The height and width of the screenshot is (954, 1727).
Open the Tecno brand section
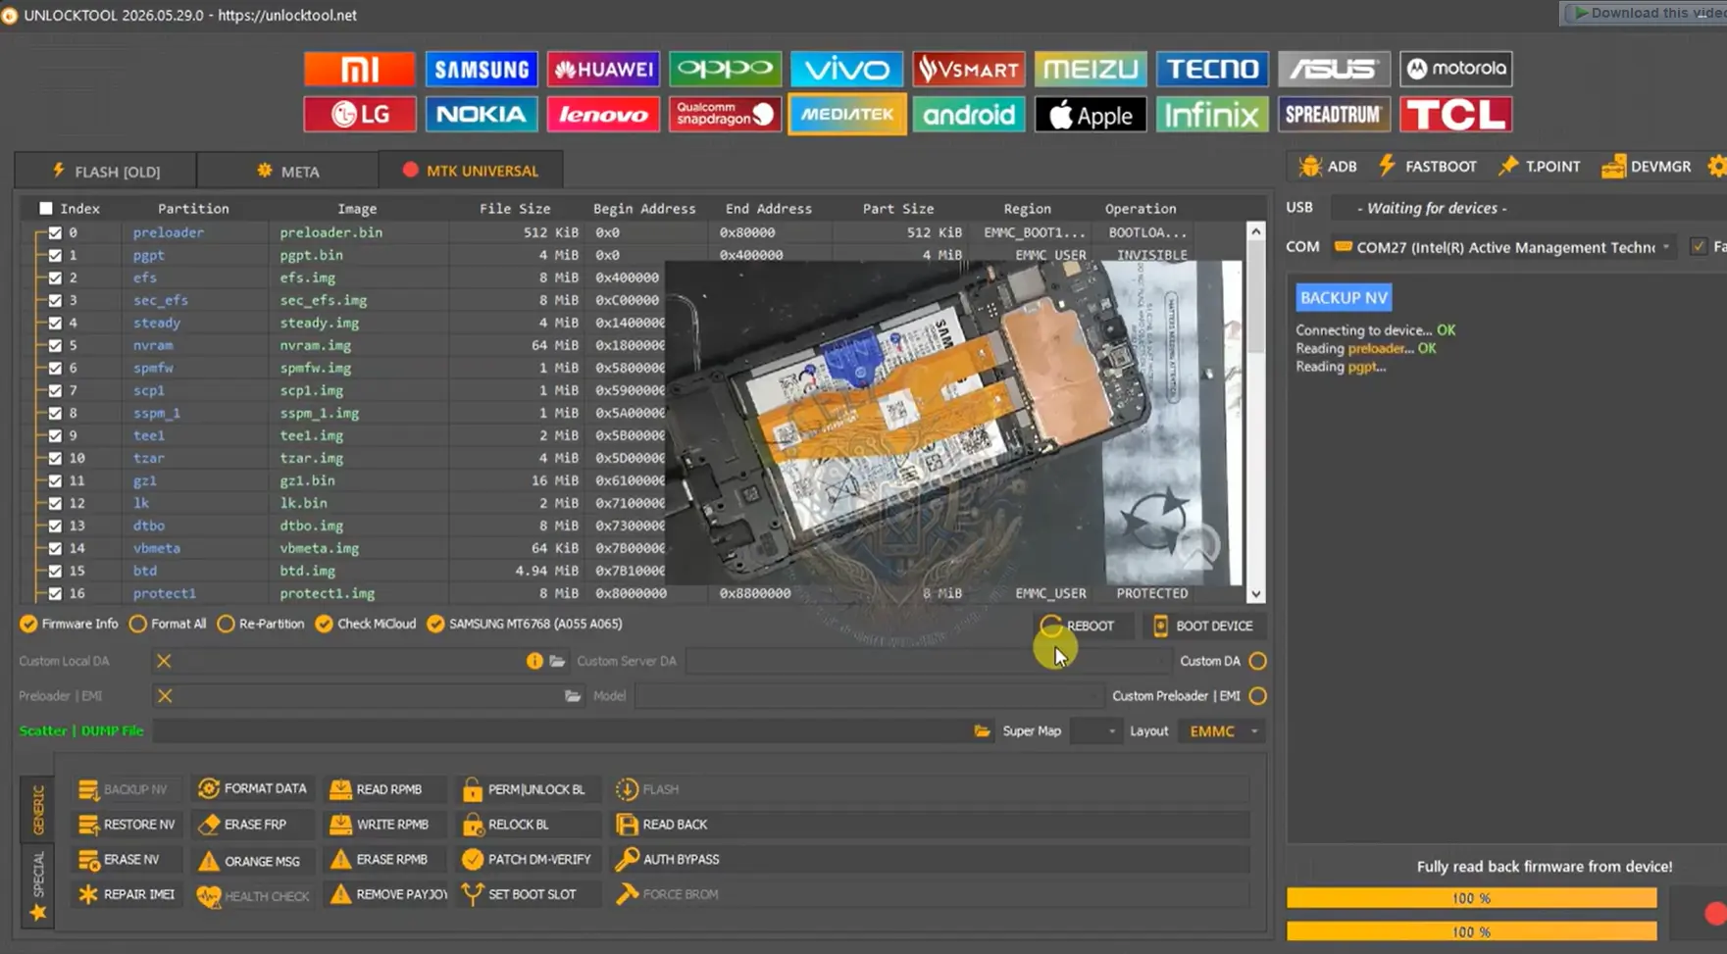pyautogui.click(x=1212, y=69)
